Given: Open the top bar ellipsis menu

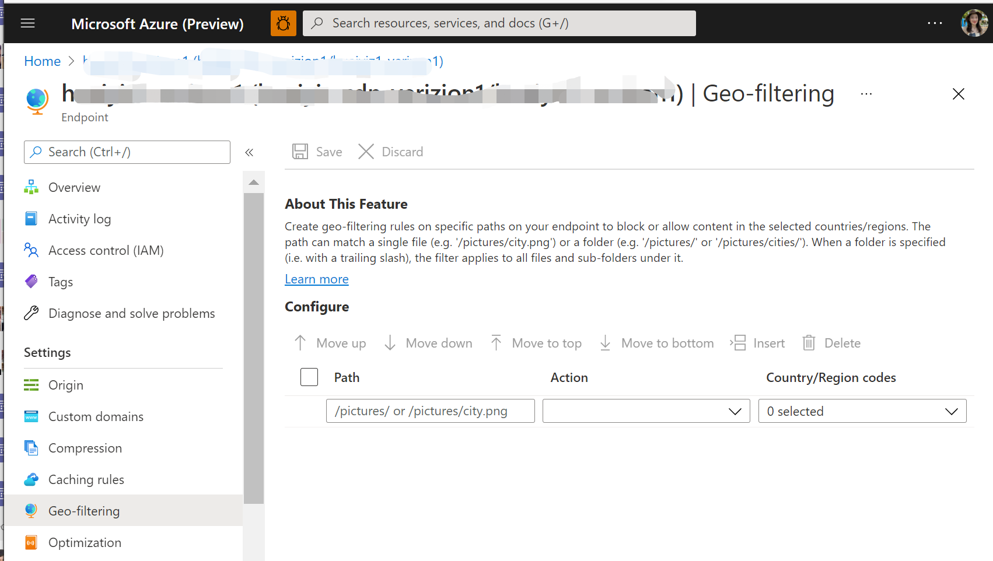Looking at the screenshot, I should tap(935, 23).
